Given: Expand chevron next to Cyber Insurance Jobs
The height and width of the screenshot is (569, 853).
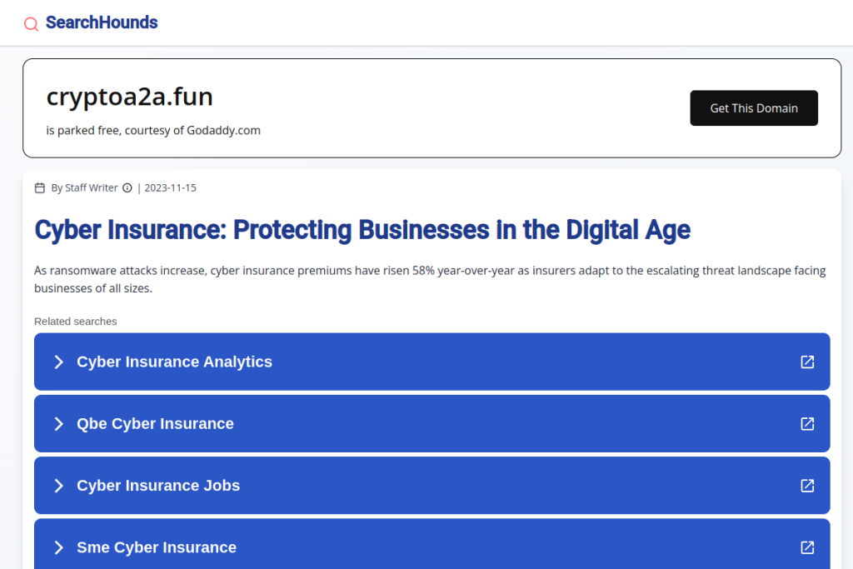Looking at the screenshot, I should (58, 486).
